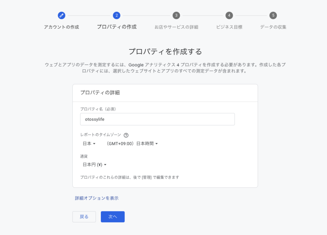
Task: Select the アカウントの作成 step label
Action: pyautogui.click(x=61, y=27)
